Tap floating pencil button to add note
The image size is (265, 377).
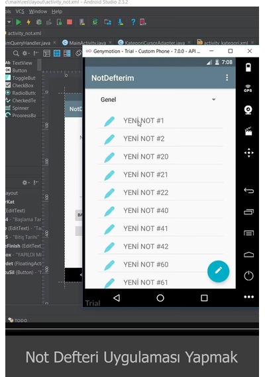point(218,271)
